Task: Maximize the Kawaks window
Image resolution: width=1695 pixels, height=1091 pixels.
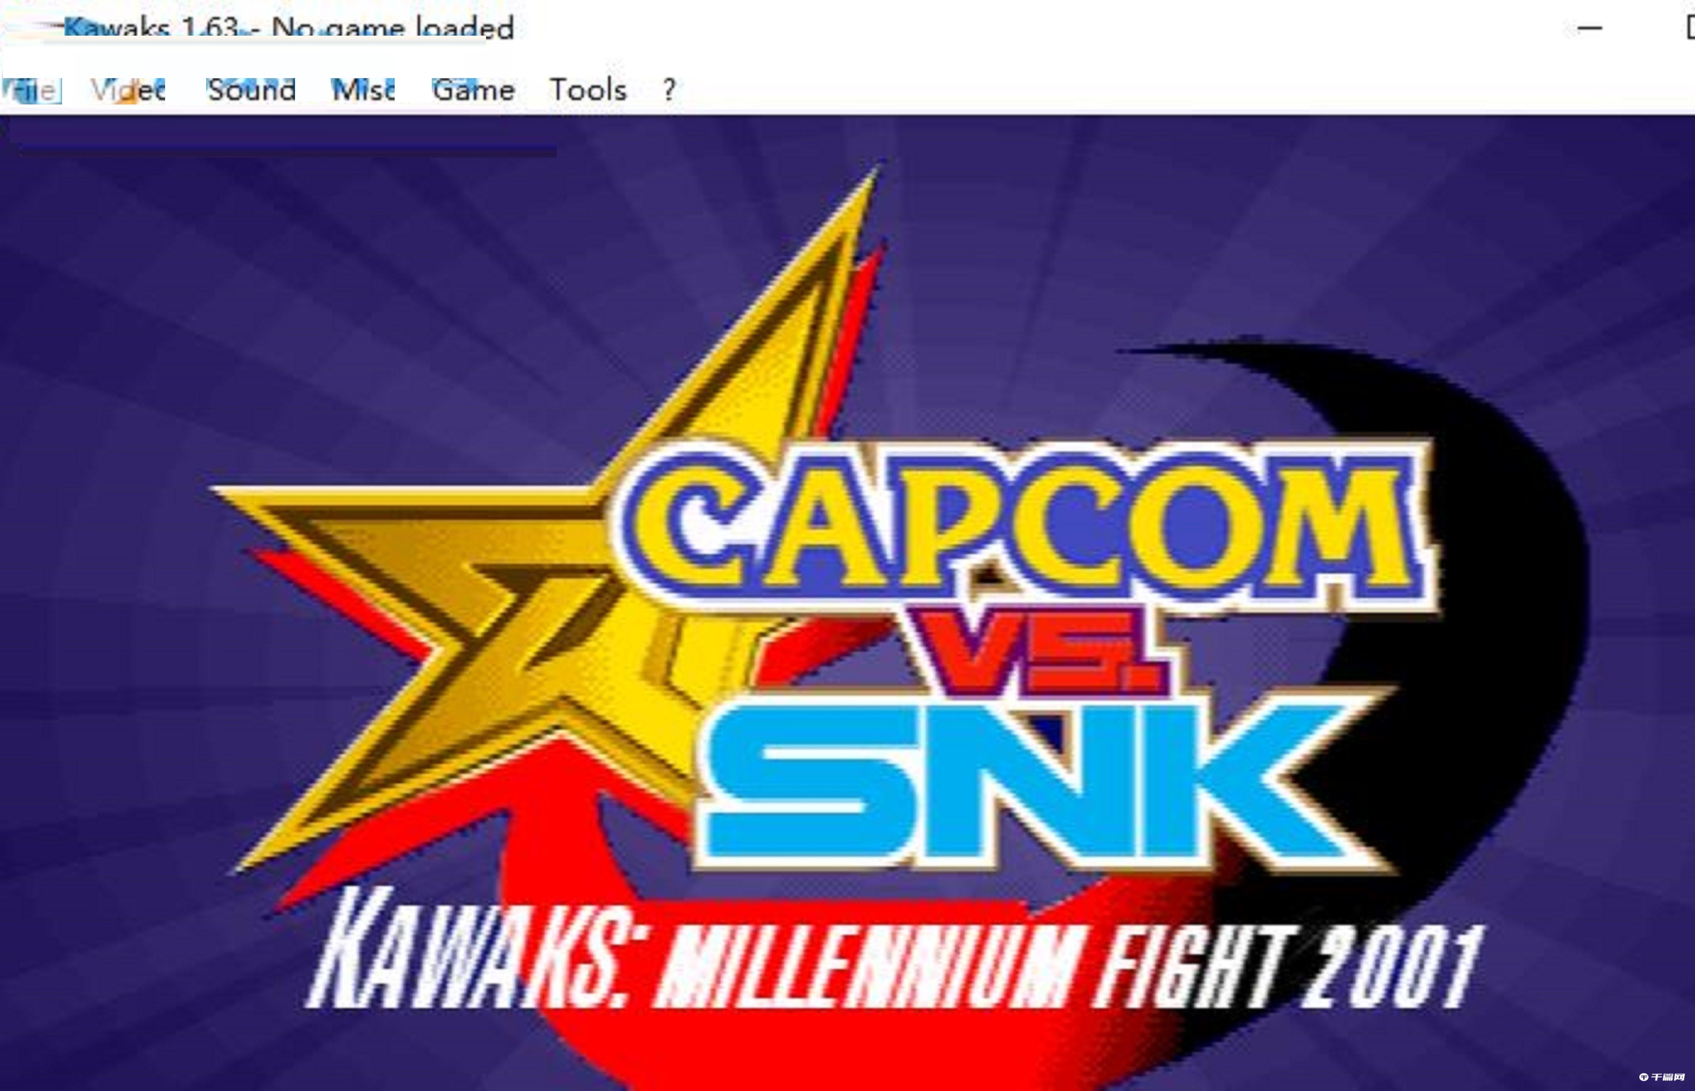Action: coord(1690,28)
